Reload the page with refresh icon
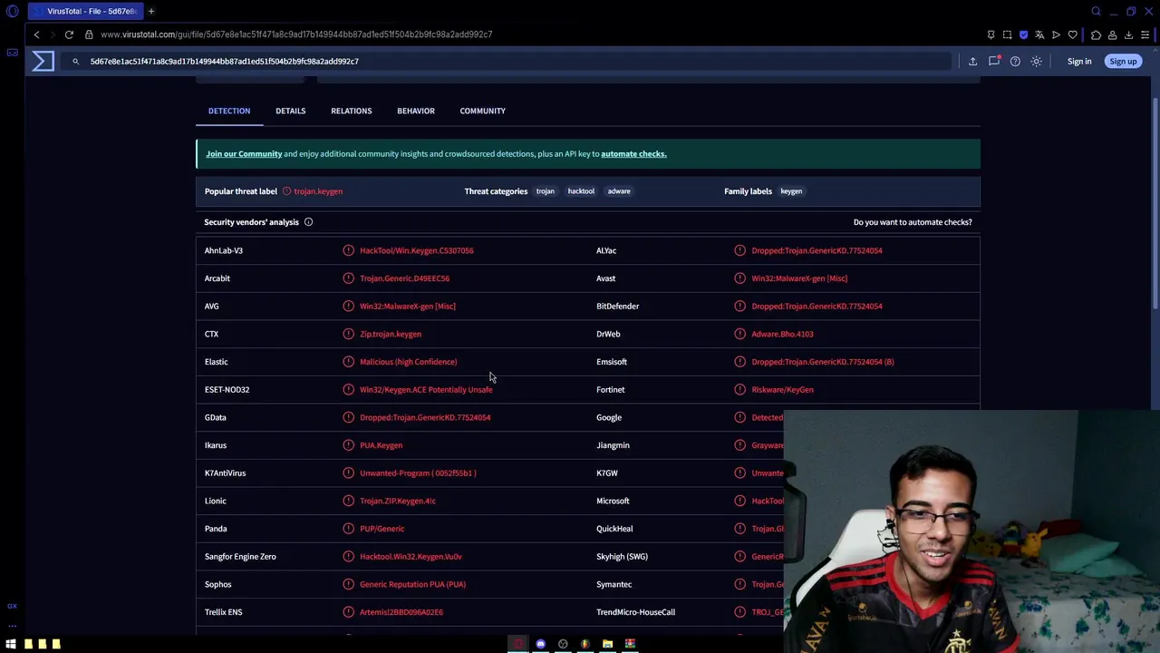 [x=69, y=34]
